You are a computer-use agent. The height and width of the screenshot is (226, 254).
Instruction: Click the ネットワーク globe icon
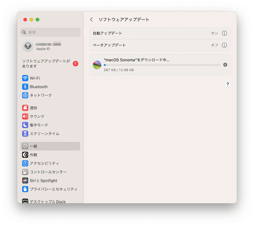click(25, 95)
